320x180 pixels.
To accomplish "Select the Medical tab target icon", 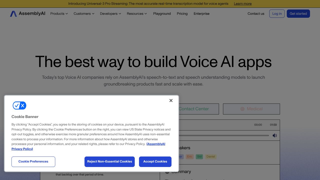I will pos(242,109).
